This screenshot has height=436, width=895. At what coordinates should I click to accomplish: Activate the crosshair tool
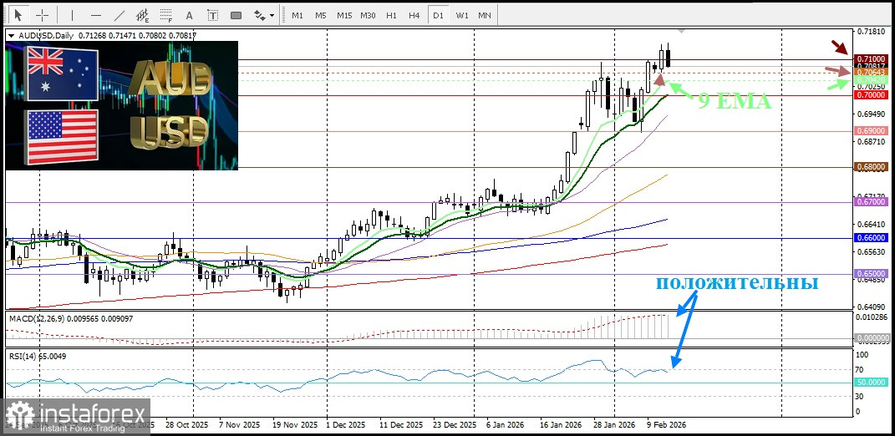(42, 15)
